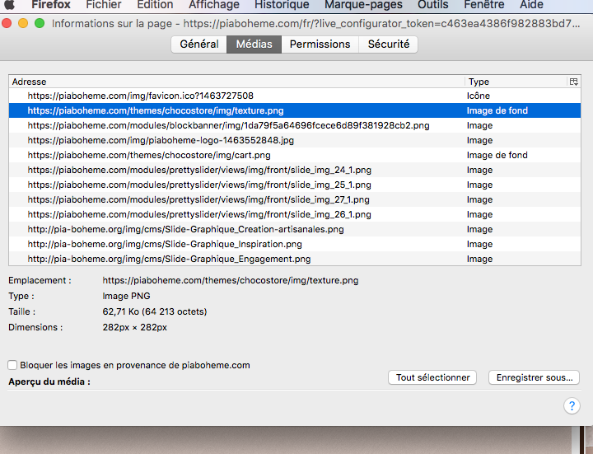The height and width of the screenshot is (454, 593).
Task: Select the favicon.ico row
Action: (x=295, y=96)
